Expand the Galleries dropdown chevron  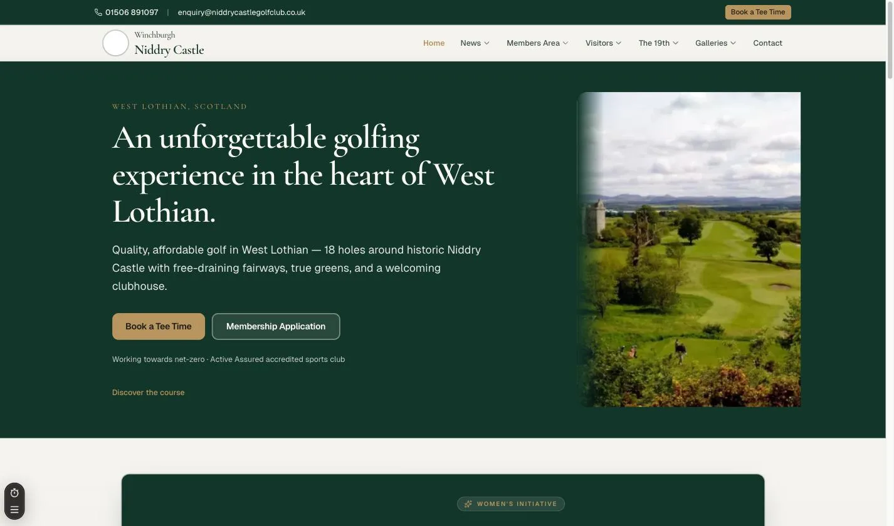click(734, 43)
